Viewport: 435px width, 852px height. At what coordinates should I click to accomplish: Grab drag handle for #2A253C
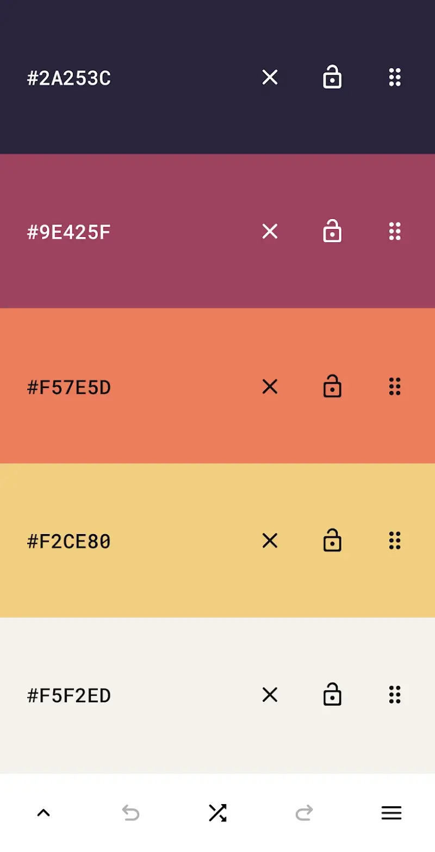coord(395,78)
